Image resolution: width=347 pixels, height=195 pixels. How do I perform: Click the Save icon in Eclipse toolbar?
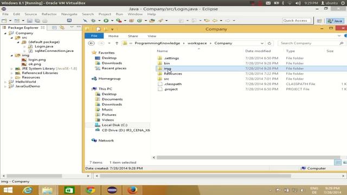point(30,21)
